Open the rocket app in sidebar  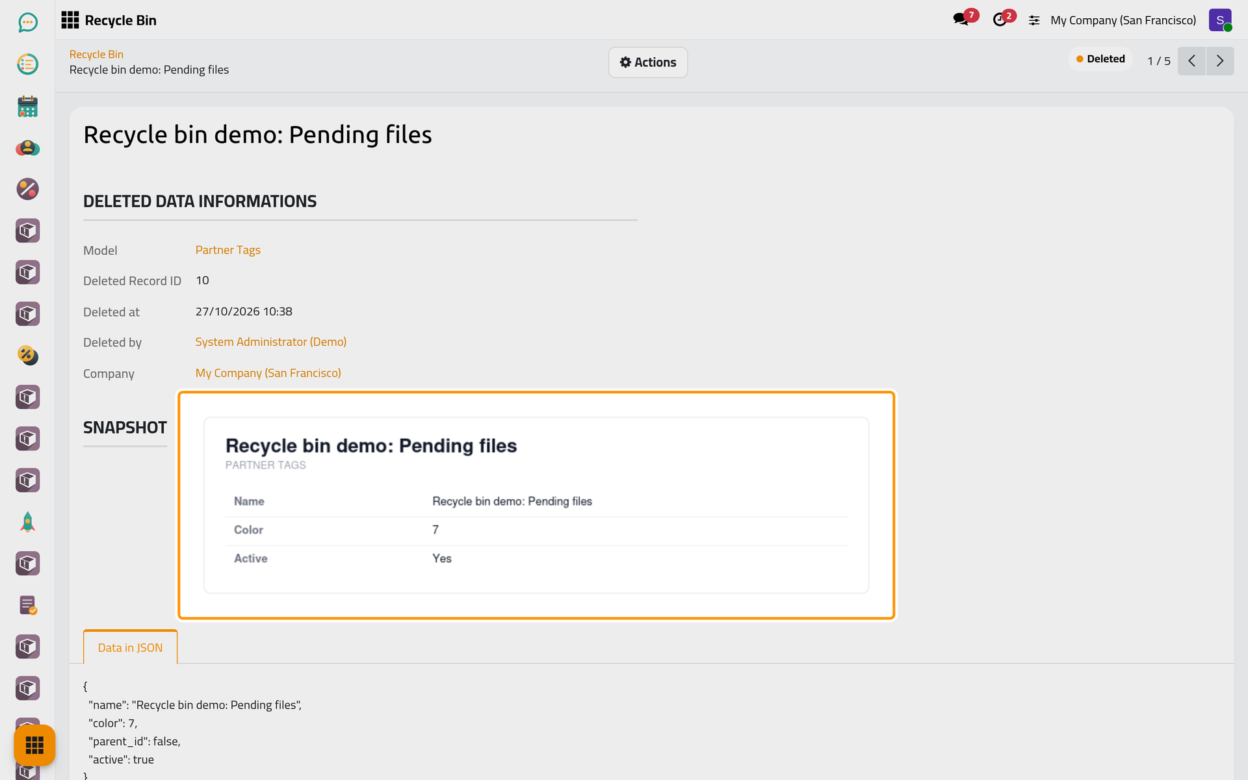coord(27,522)
